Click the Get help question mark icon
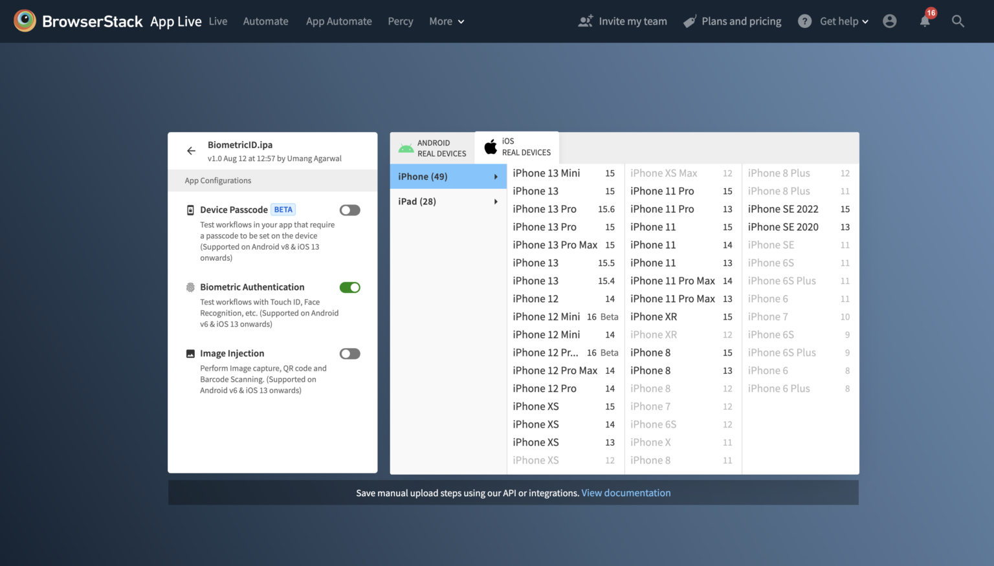Viewport: 994px width, 566px height. click(804, 21)
